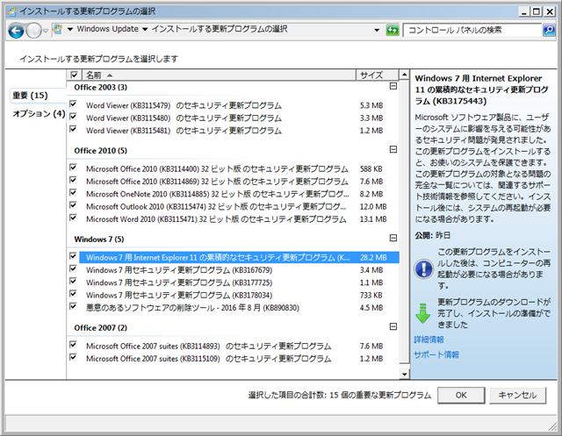
Task: Click the OK button
Action: 461,395
